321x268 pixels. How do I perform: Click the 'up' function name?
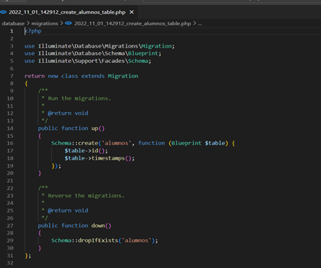[95, 129]
